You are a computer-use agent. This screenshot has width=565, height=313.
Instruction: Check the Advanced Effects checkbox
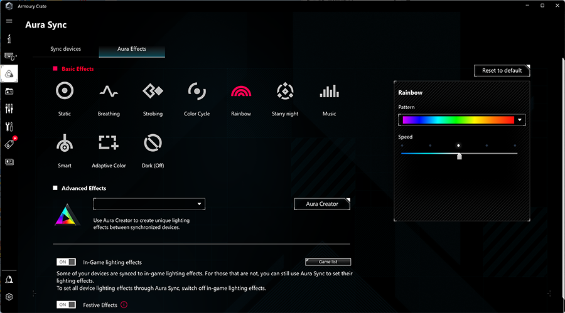pyautogui.click(x=56, y=188)
